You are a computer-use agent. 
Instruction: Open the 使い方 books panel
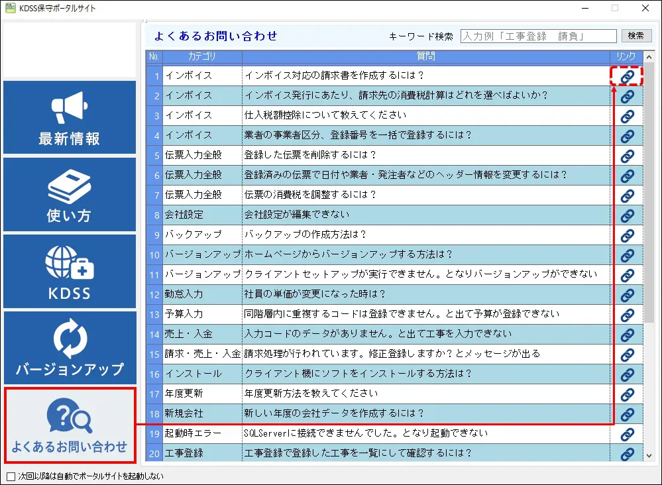[69, 195]
